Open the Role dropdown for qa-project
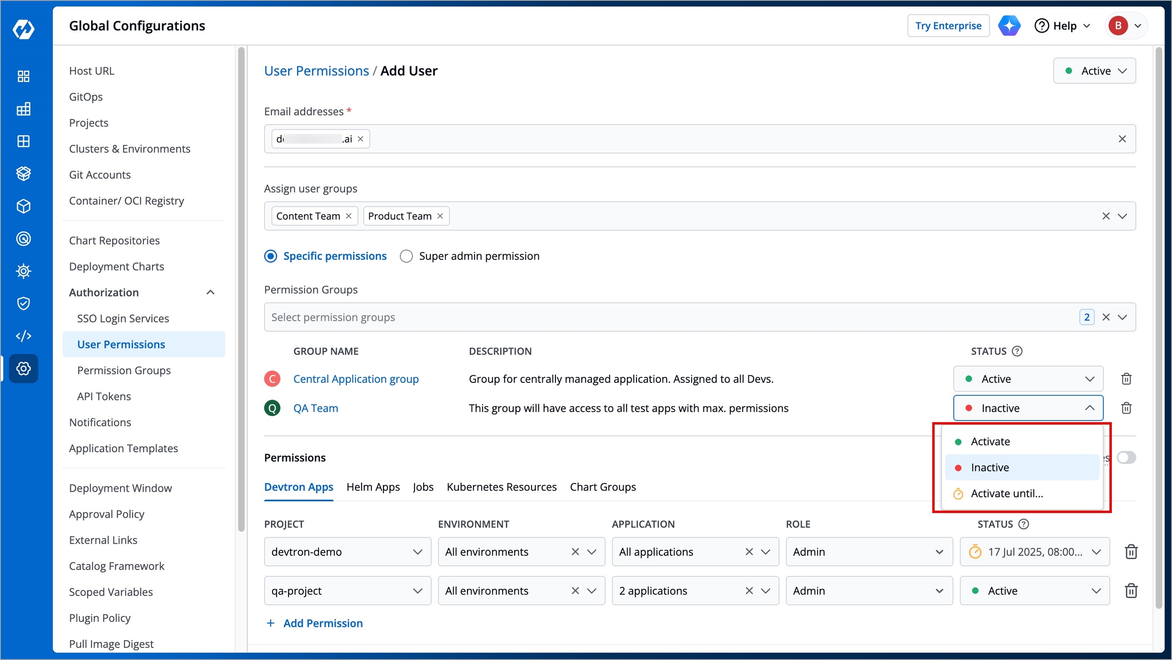The width and height of the screenshot is (1172, 660). coord(869,591)
